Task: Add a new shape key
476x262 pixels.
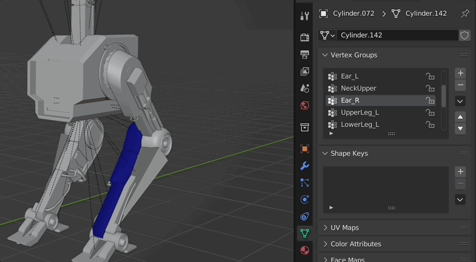Action: [460, 171]
